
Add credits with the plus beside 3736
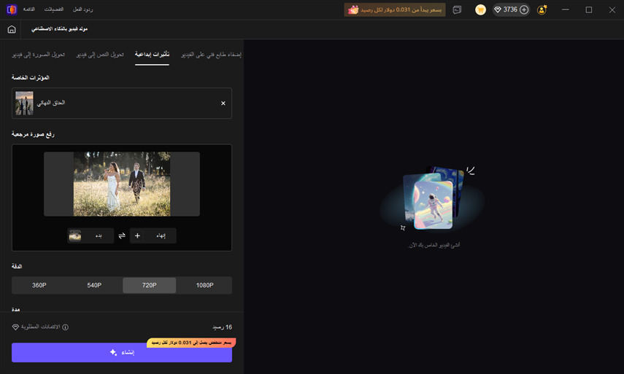pyautogui.click(x=524, y=9)
